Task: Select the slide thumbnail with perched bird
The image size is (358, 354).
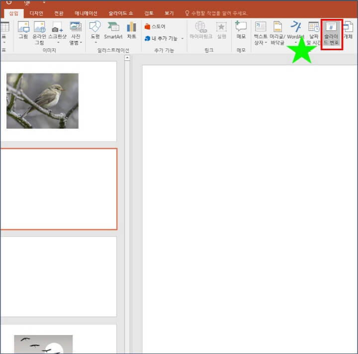Action: pyautogui.click(x=59, y=101)
